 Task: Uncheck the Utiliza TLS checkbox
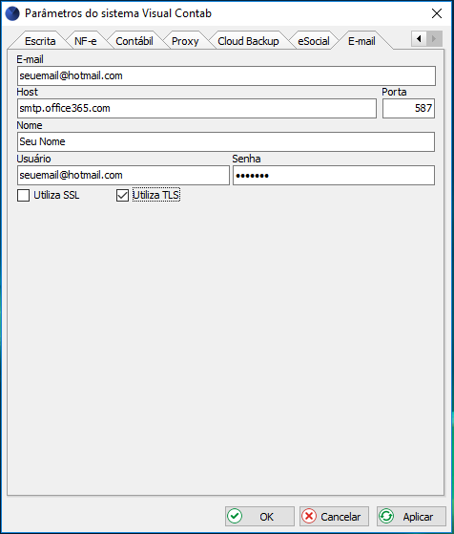pos(122,196)
